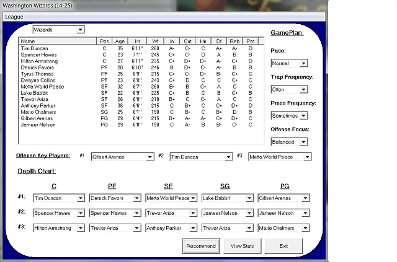This screenshot has width=397, height=262.
Task: Select Spencer Hawes in the roster list
Action: (x=141, y=55)
